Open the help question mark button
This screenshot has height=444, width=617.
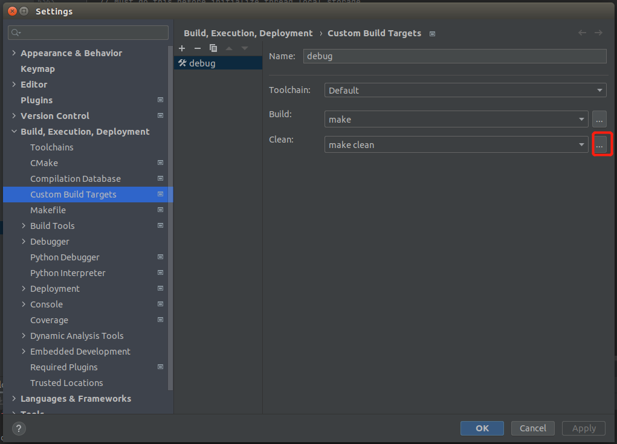pyautogui.click(x=19, y=428)
